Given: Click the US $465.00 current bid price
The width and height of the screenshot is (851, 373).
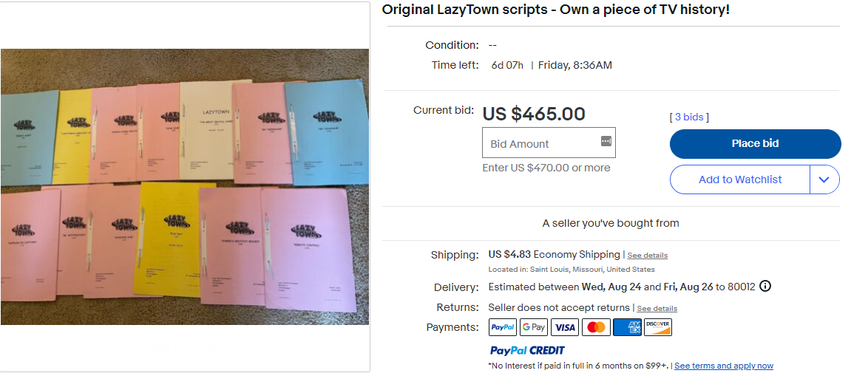Looking at the screenshot, I should [534, 114].
